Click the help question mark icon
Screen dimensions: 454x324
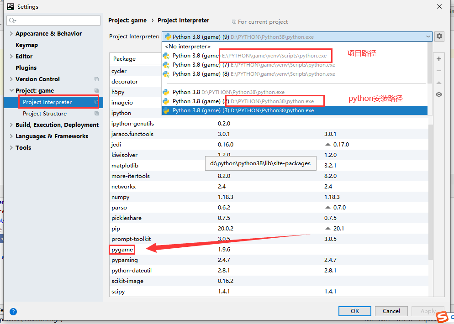(13, 311)
